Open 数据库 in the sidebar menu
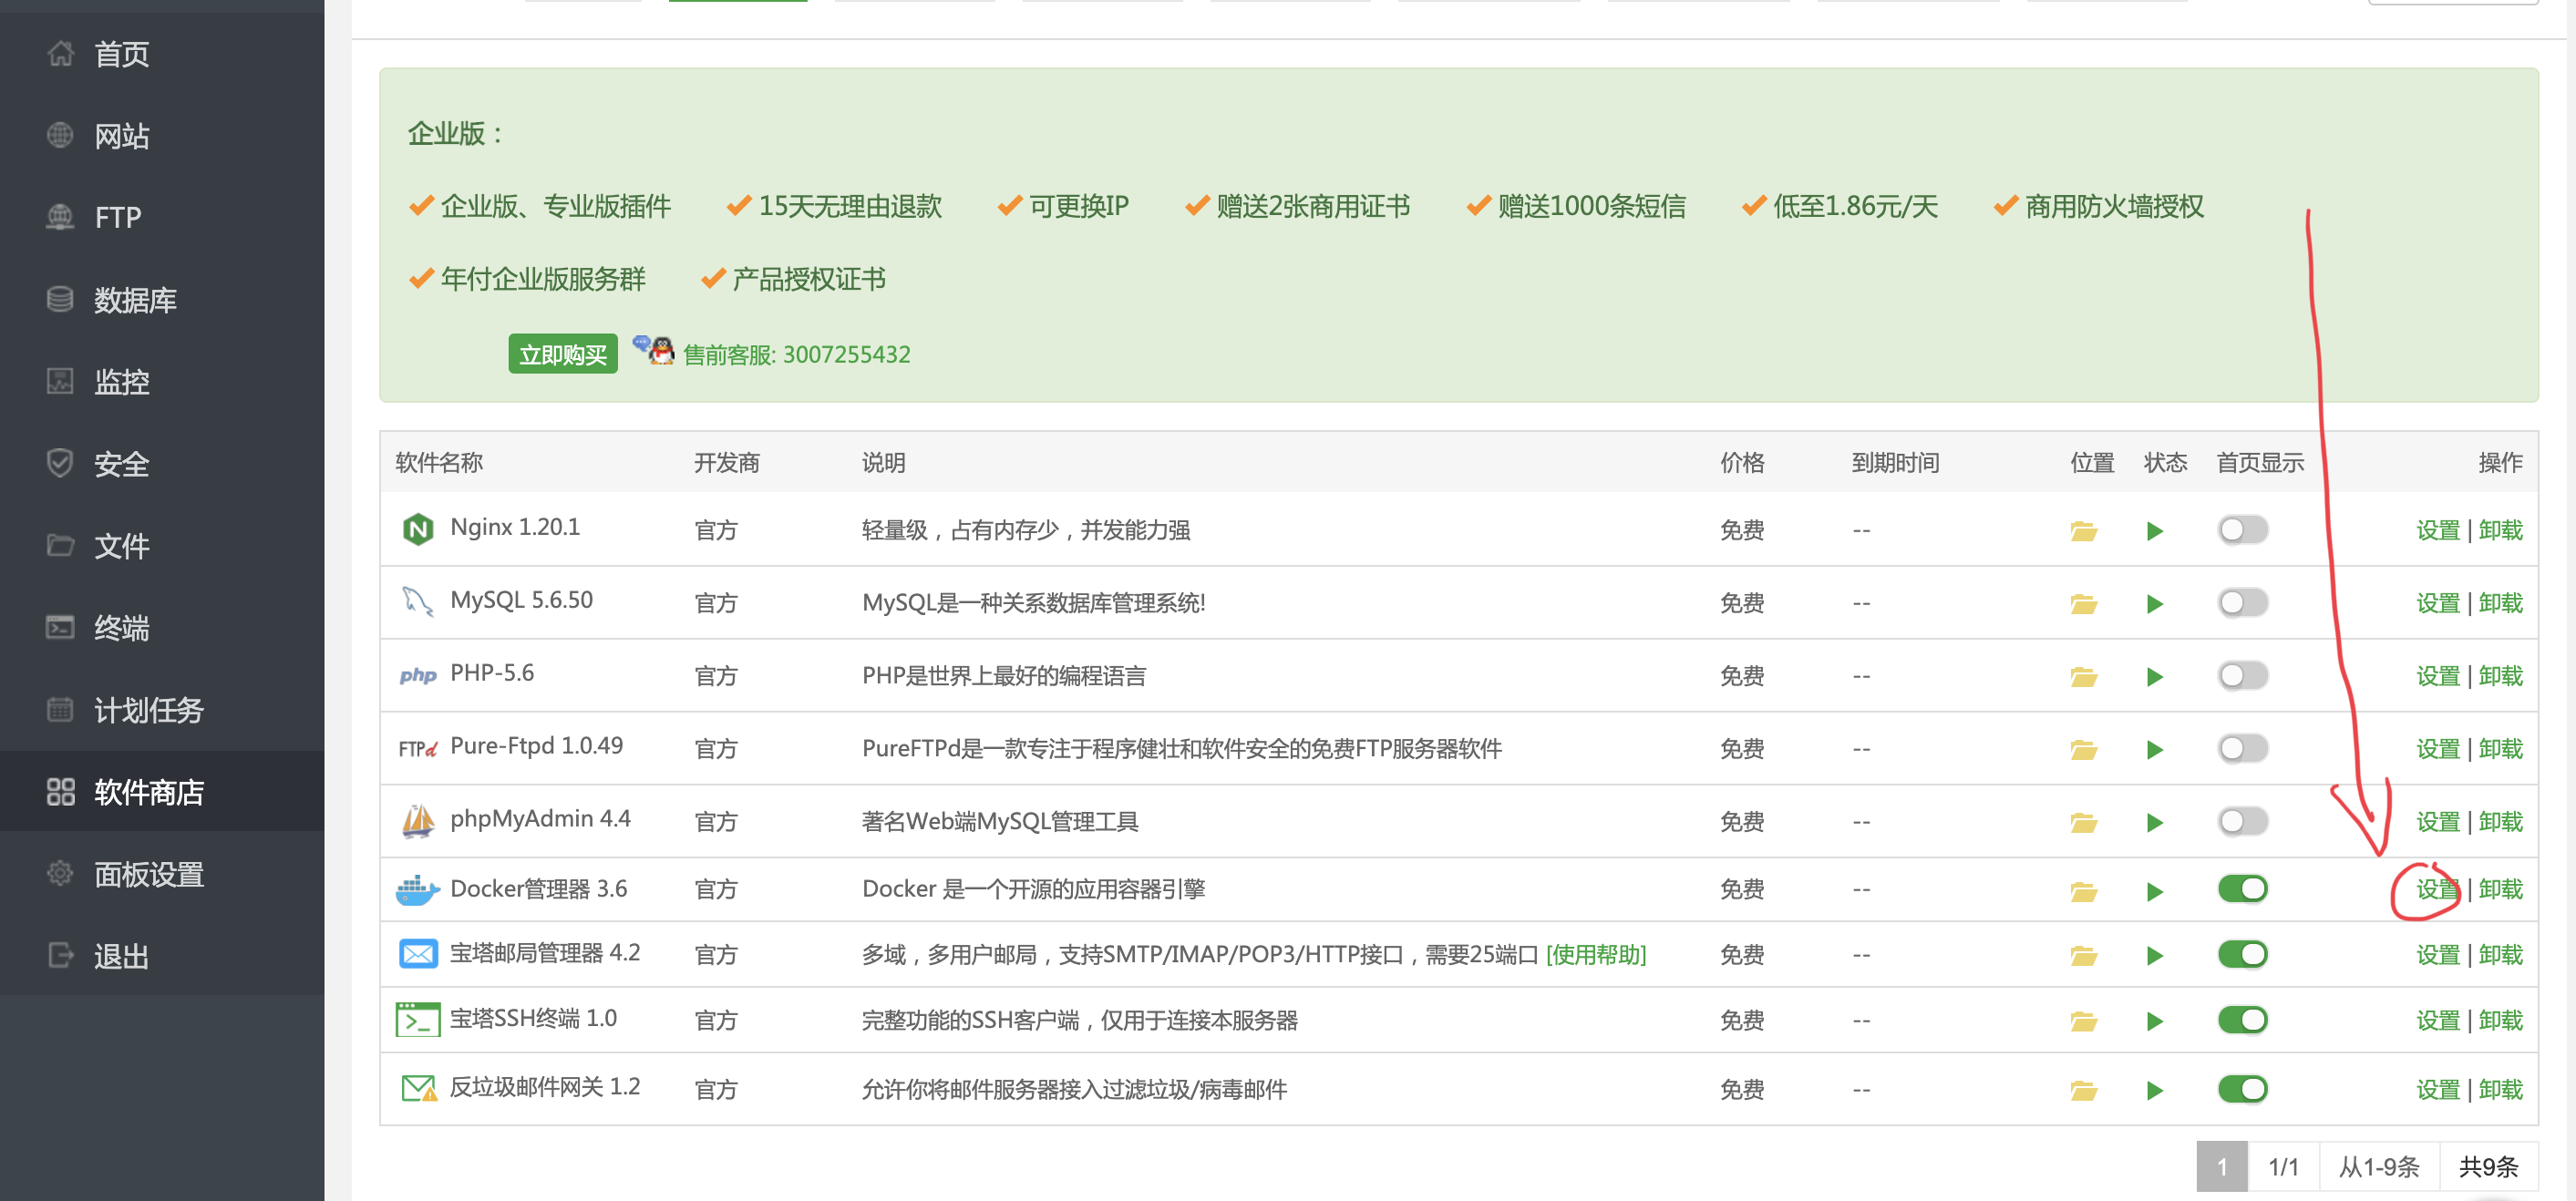 135,300
